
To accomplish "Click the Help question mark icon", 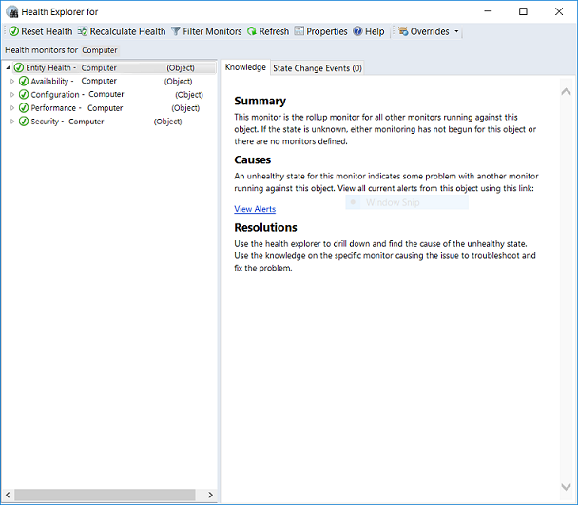I will pyautogui.click(x=357, y=31).
